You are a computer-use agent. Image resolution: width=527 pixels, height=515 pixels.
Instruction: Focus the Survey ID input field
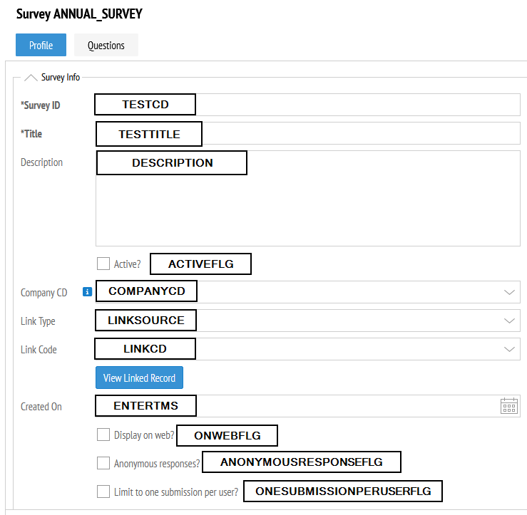pyautogui.click(x=308, y=105)
